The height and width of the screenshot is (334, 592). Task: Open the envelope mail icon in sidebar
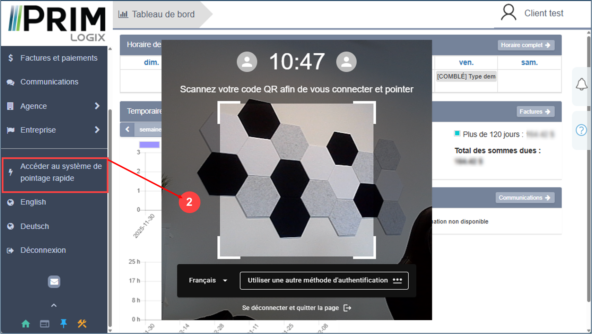tap(54, 282)
